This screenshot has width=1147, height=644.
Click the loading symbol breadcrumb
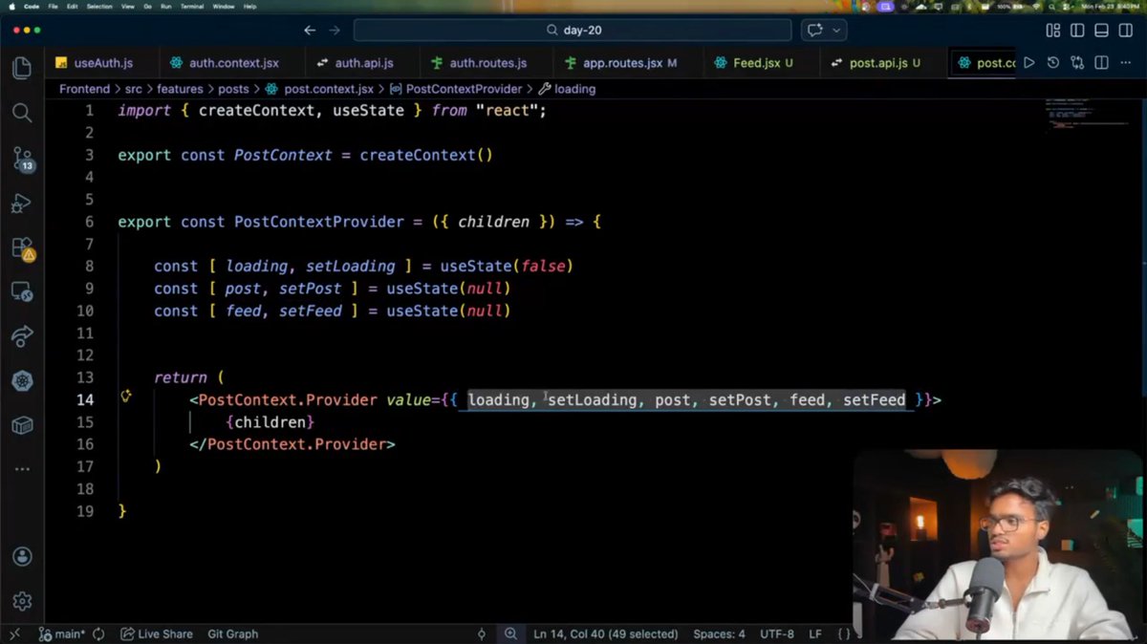click(x=568, y=89)
